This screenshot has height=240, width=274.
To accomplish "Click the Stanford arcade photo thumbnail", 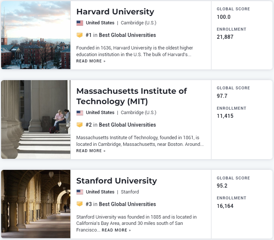I will (36, 204).
